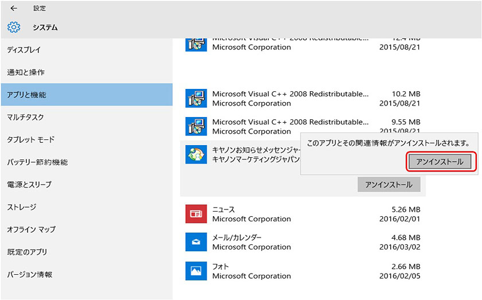Screen dimensions: 482x300
Task: Go to 通知と操作 in sidebar
Action: pyautogui.click(x=26, y=72)
